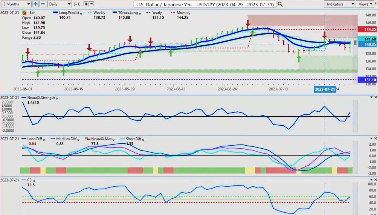378x215 pixels.
Task: Click the Long.Diff value -0.84
Action: [31, 144]
